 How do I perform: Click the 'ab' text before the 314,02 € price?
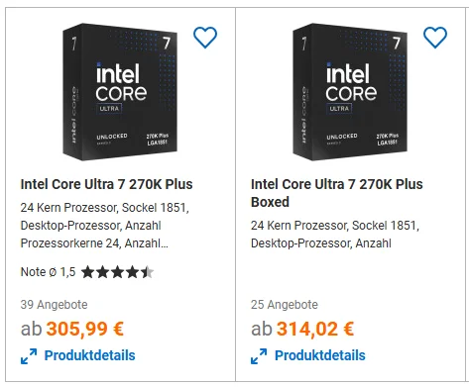[x=262, y=329]
